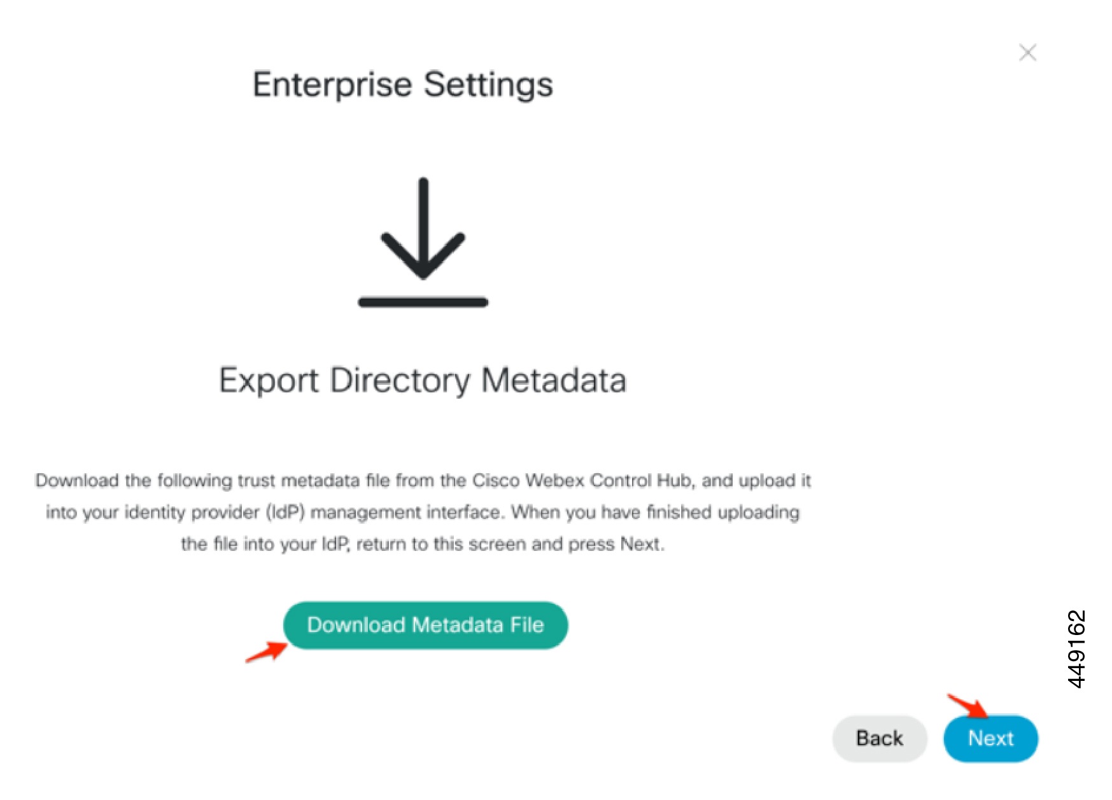Screen dimensions: 1112x800
Task: Click the horizontal bar beneath download arrow
Action: pyautogui.click(x=423, y=303)
